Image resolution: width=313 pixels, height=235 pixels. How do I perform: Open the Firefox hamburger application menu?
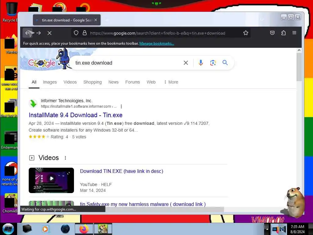coord(294,33)
